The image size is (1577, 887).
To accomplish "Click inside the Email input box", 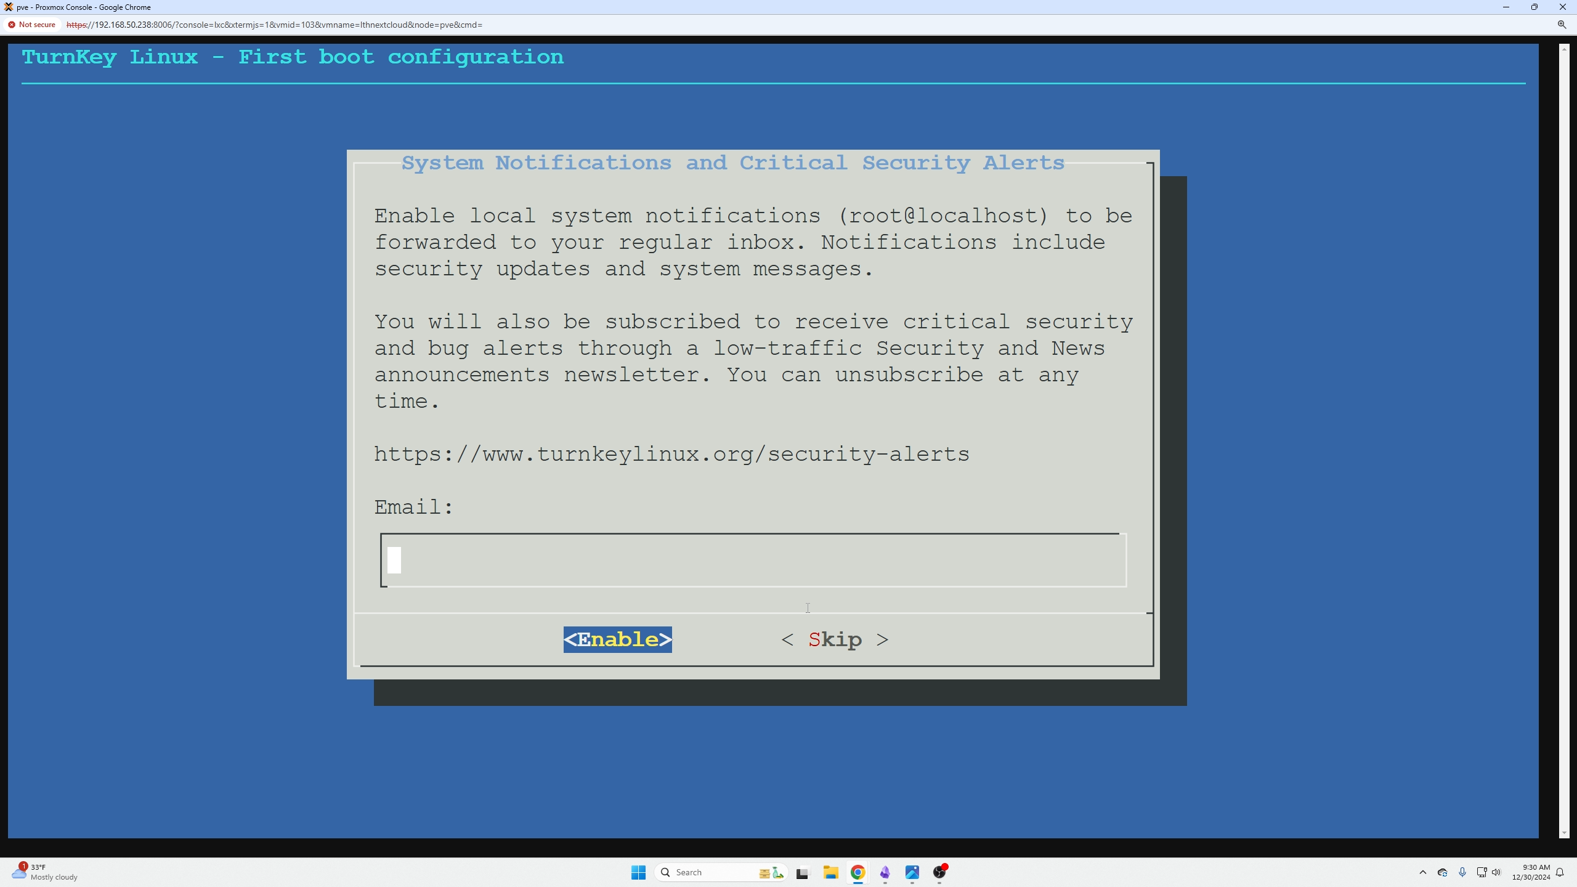I will point(752,560).
